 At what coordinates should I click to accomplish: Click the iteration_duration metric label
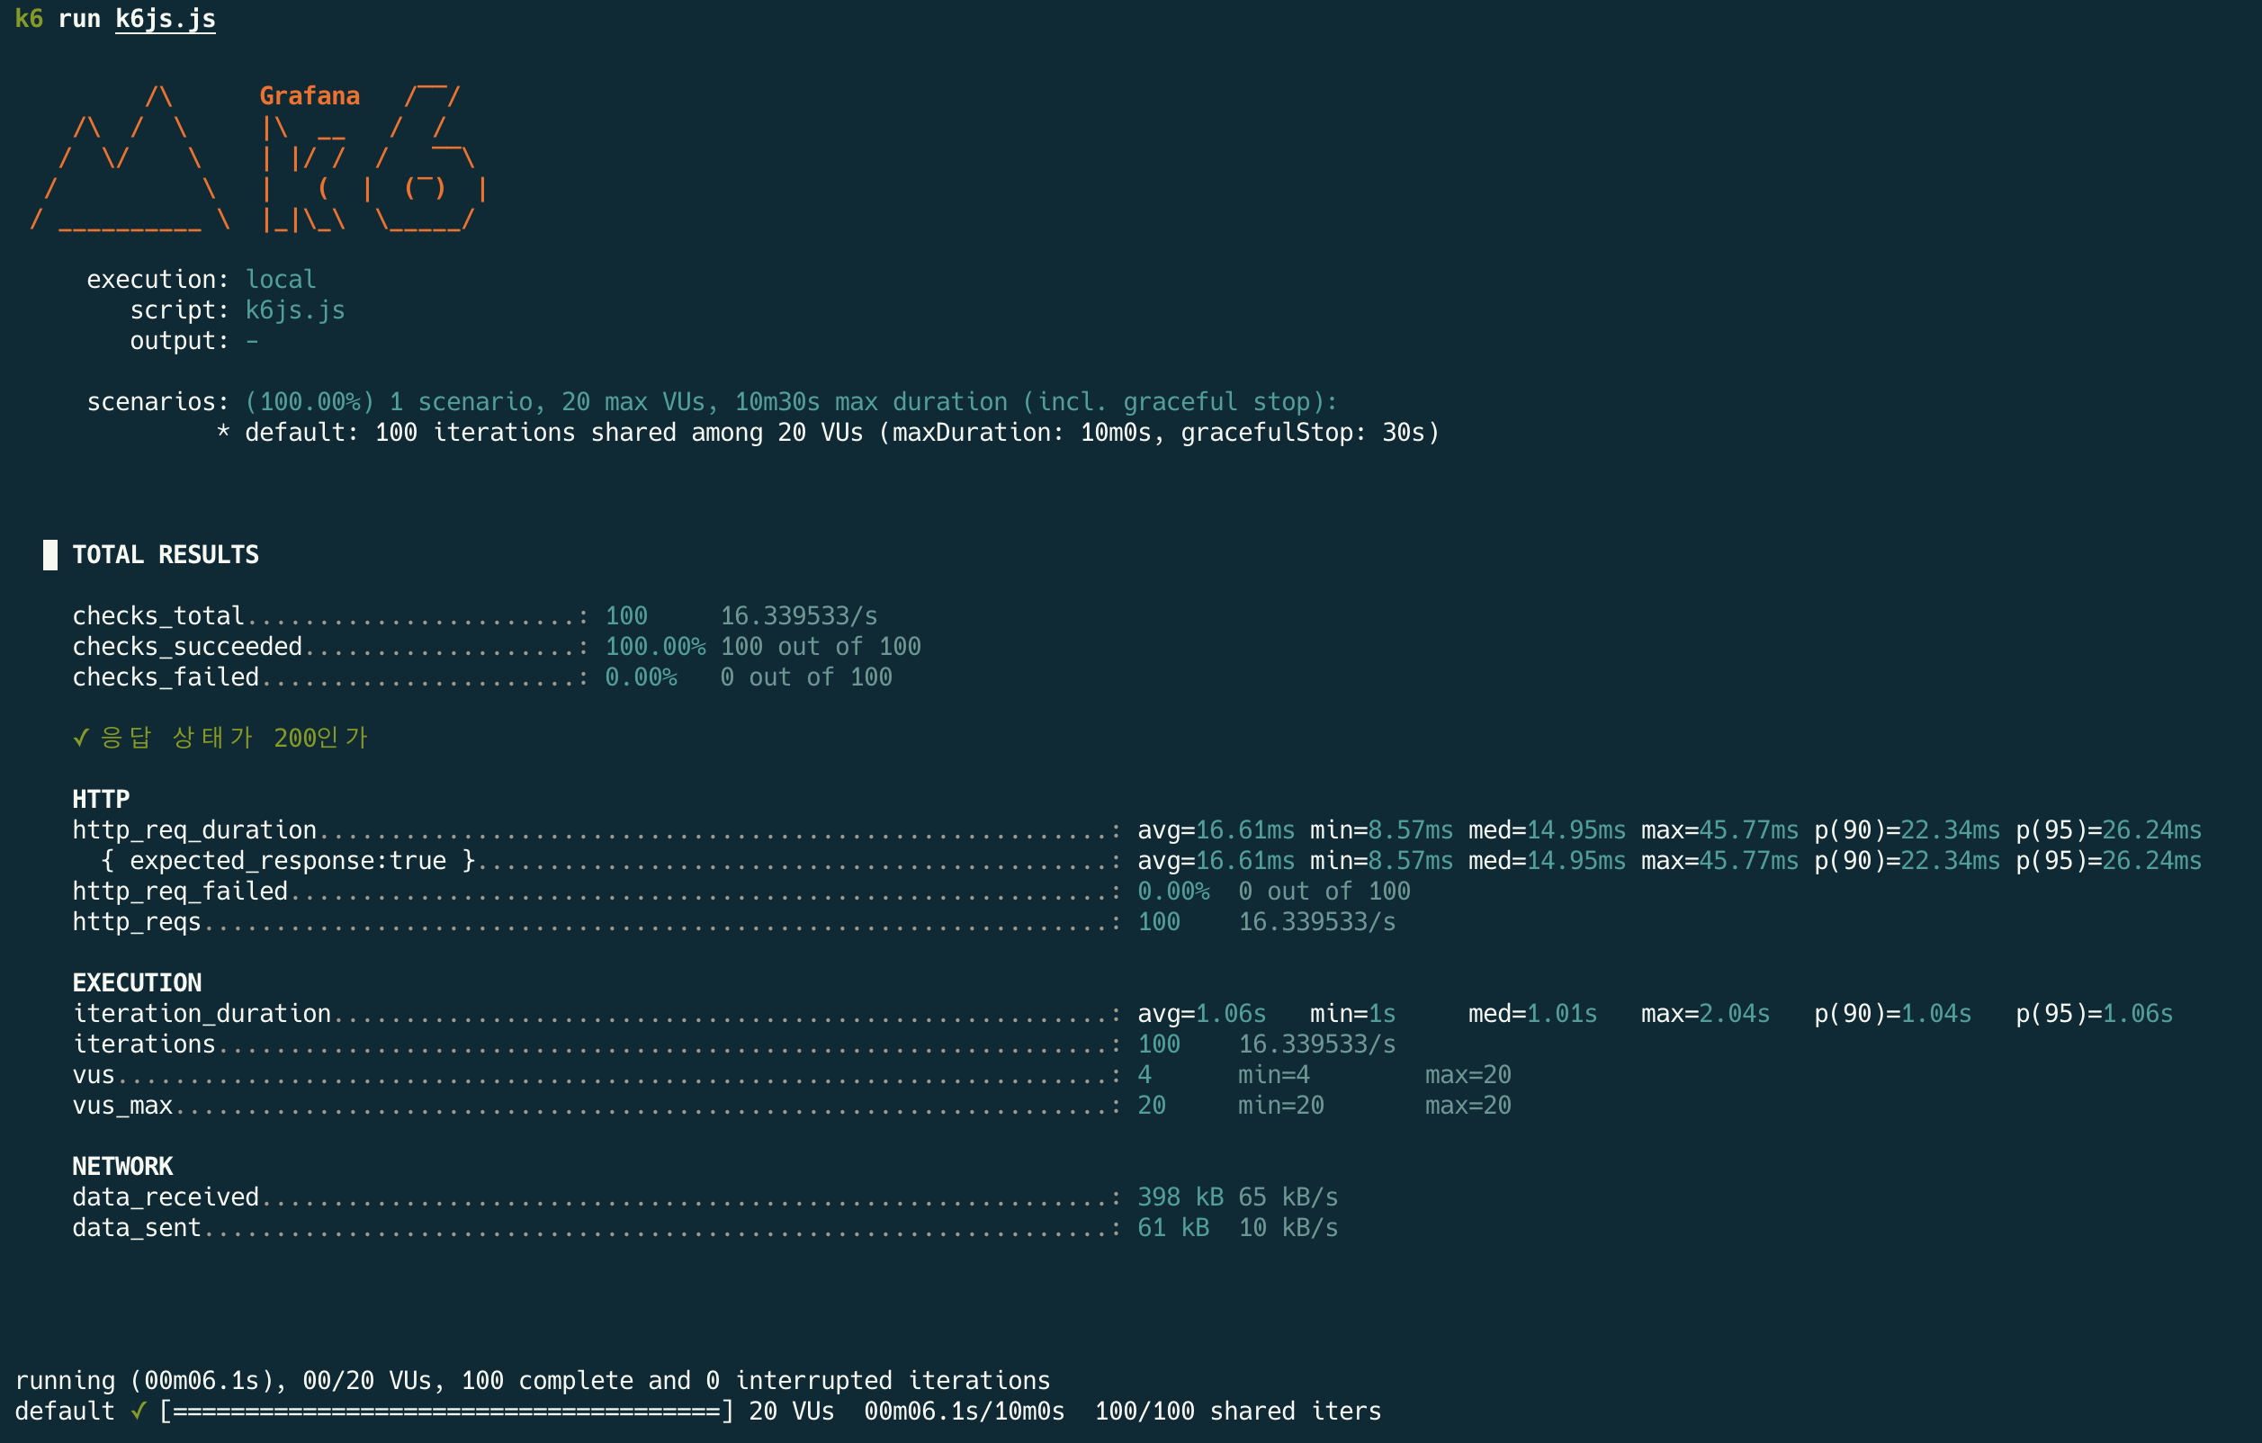click(202, 1014)
